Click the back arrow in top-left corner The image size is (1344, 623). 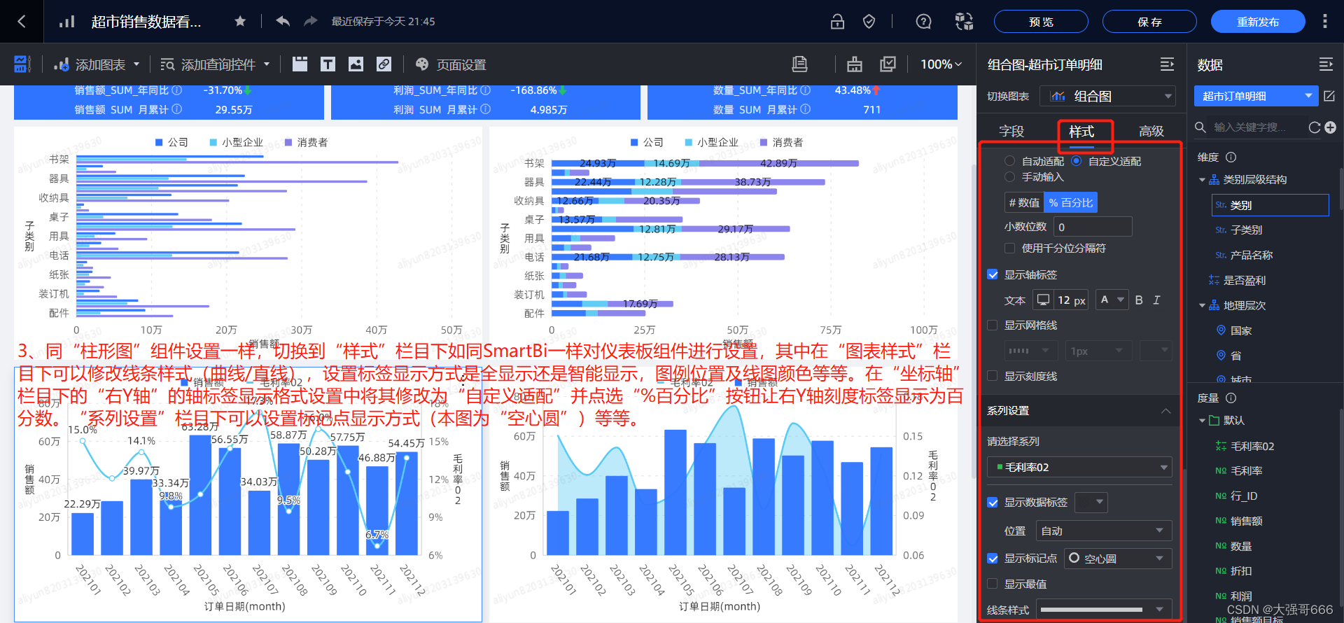pos(22,22)
